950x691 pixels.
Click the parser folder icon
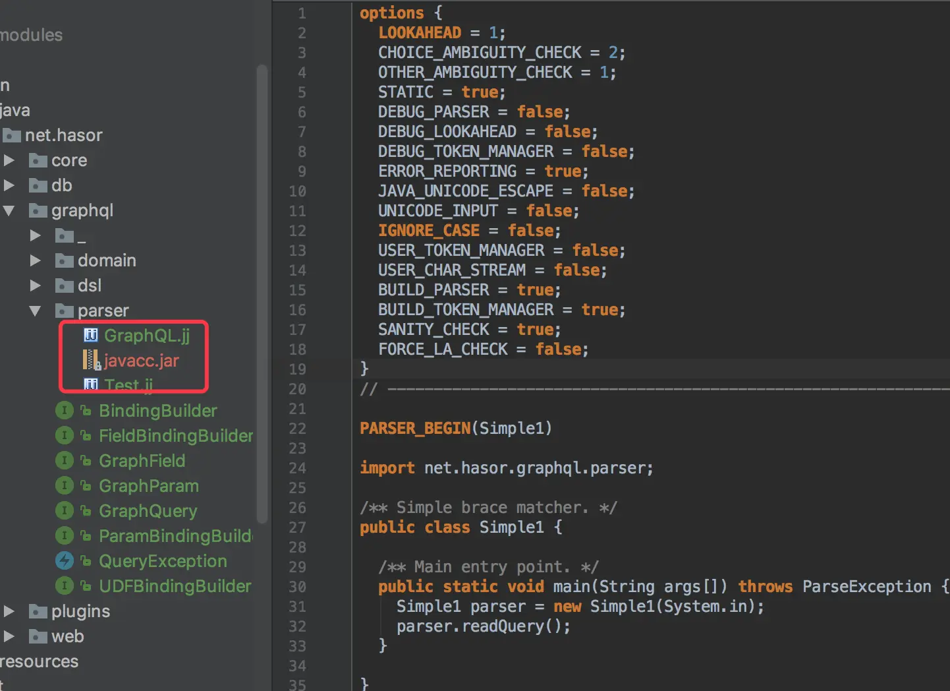coord(65,311)
